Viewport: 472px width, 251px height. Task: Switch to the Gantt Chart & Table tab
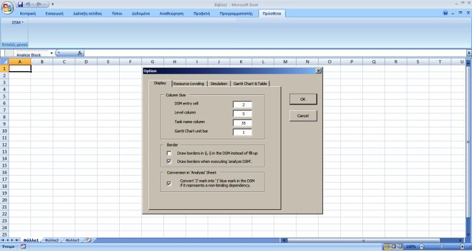coord(250,84)
